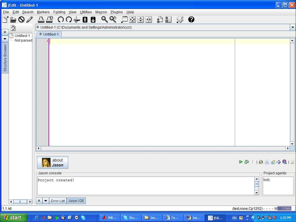Click the about Jason button

coord(53,162)
